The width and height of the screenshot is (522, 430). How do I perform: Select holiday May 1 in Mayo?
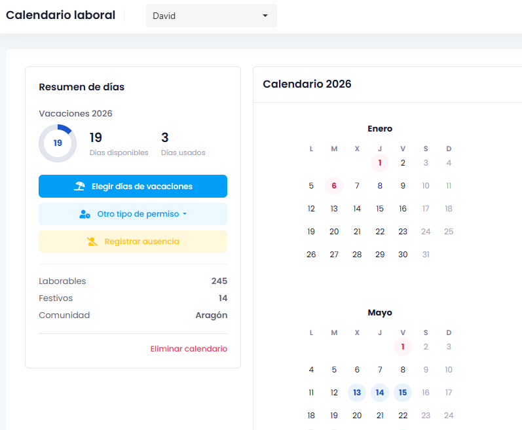(x=403, y=347)
